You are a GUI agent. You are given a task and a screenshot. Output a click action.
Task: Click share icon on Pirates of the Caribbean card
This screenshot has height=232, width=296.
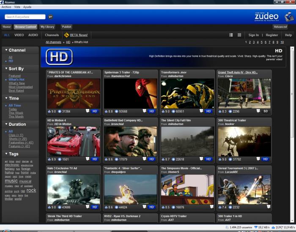tap(88, 111)
